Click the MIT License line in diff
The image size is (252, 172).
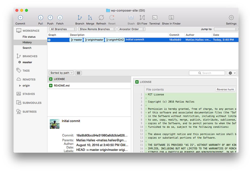click(x=156, y=95)
